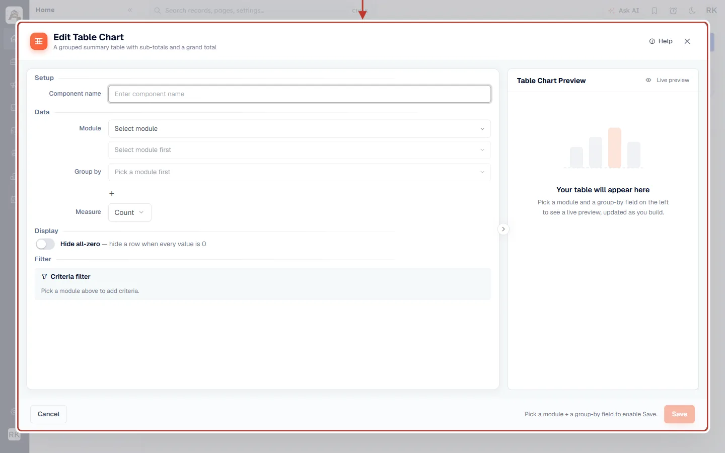Open the RK user avatar in the top bar
The height and width of the screenshot is (453, 725).
(x=711, y=10)
